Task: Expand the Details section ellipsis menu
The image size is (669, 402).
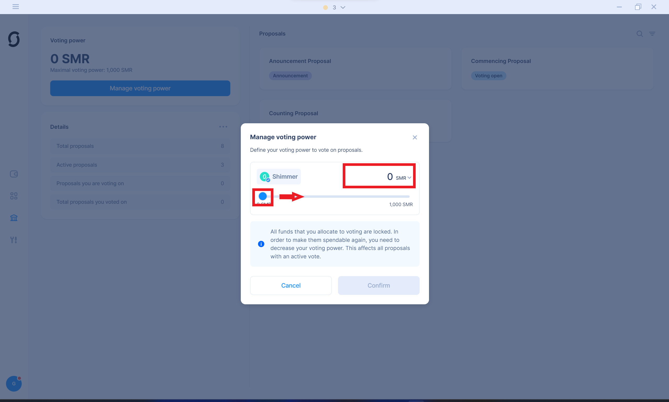Action: click(x=223, y=126)
